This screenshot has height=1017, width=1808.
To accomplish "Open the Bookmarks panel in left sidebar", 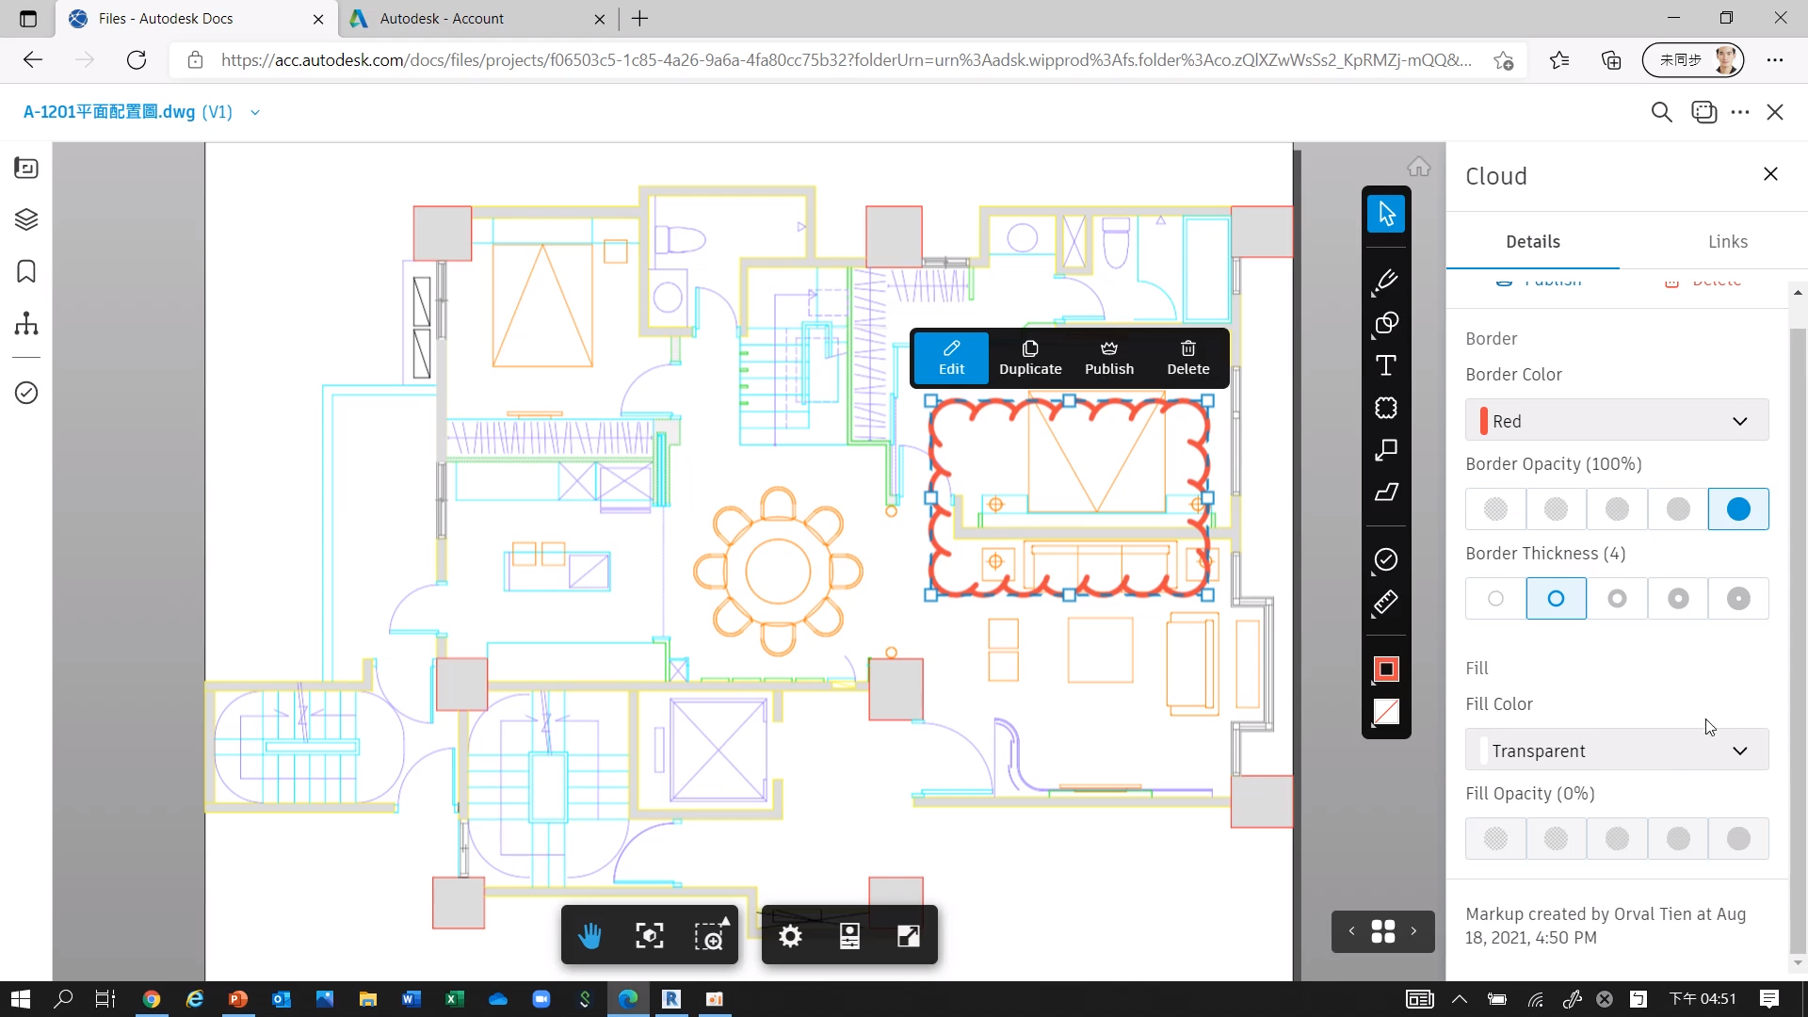I will [26, 271].
